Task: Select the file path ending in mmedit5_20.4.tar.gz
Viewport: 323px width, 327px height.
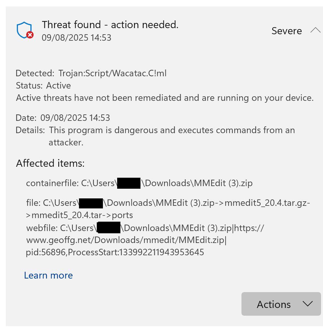Action: point(168,203)
